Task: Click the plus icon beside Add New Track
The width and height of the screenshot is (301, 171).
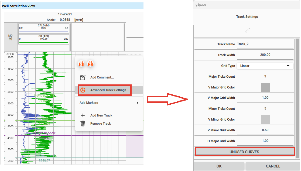Action: point(83,115)
